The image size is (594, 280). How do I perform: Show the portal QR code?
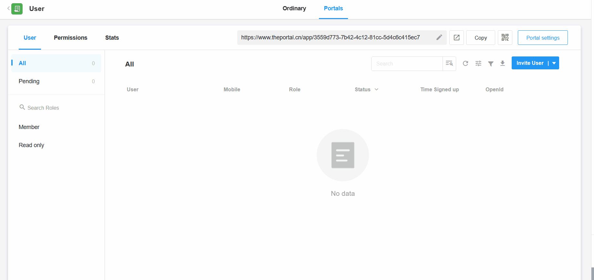pos(505,38)
